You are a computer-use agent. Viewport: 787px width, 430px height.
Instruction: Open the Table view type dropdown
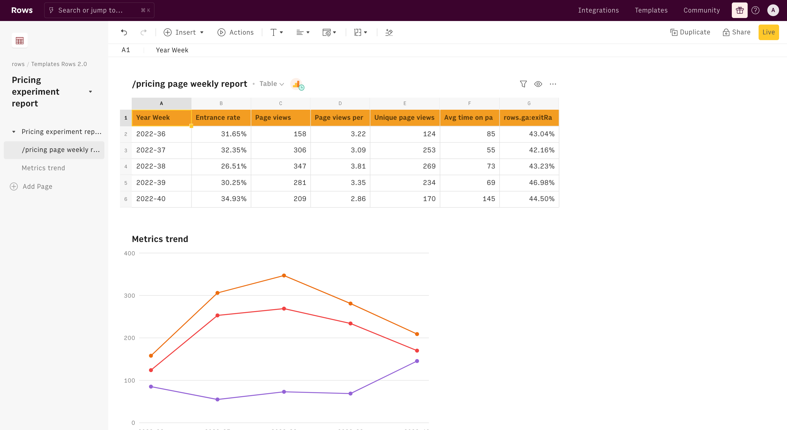272,84
